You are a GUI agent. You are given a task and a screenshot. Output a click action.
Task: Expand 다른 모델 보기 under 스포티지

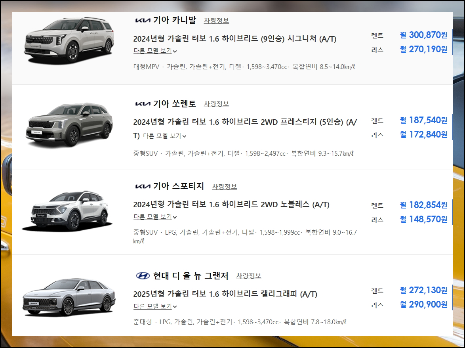[155, 216]
